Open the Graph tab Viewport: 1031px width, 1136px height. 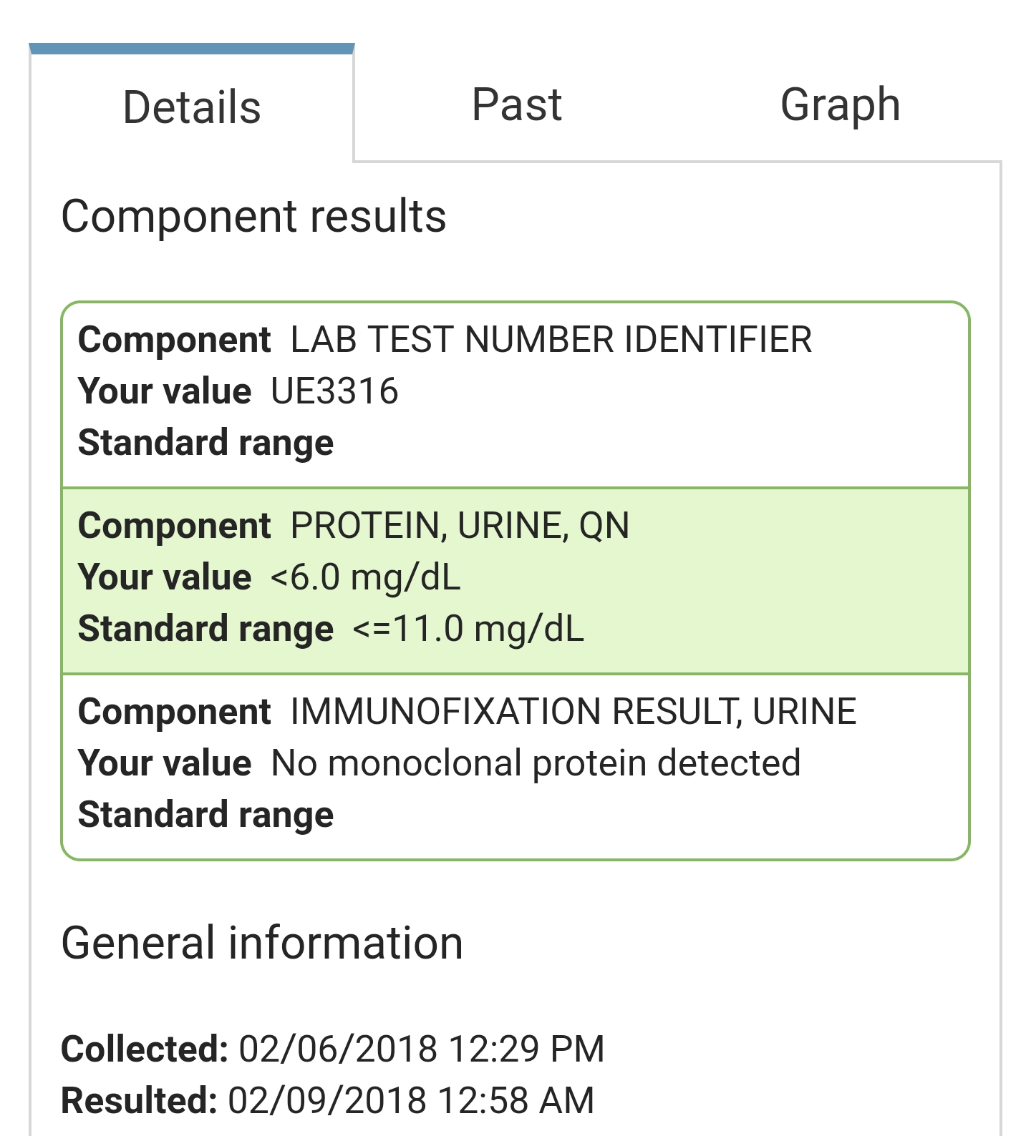tap(840, 104)
